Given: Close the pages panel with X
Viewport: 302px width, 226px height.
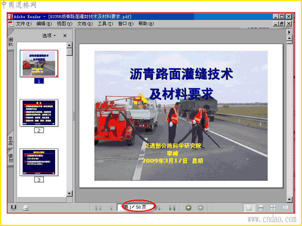Looking at the screenshot, I should coord(65,35).
